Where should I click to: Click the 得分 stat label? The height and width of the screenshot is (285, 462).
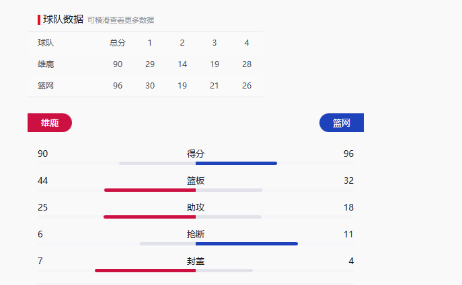pos(196,154)
